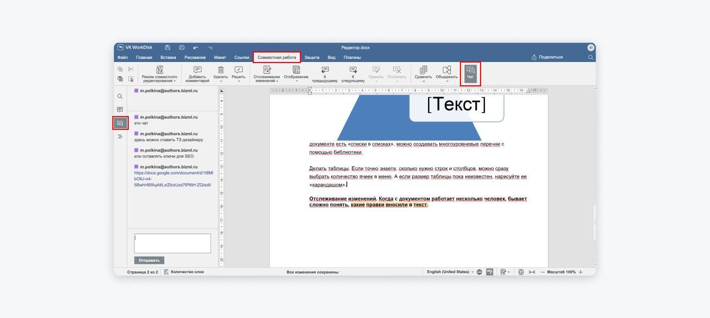This screenshot has width=710, height=318.
Task: Click the Undo arrow icon
Action: 196,47
